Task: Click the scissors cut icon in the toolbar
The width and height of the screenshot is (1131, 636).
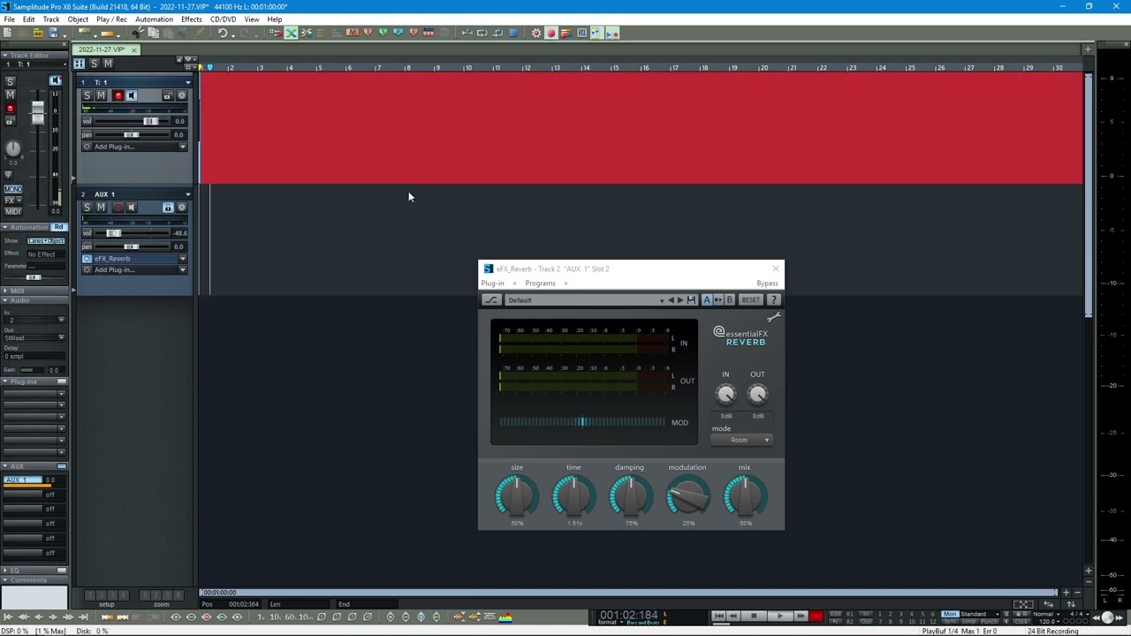Action: (136, 33)
